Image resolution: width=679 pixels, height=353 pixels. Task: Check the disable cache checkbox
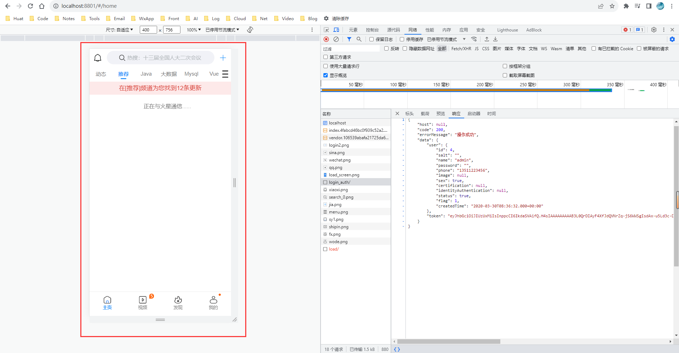coord(402,39)
